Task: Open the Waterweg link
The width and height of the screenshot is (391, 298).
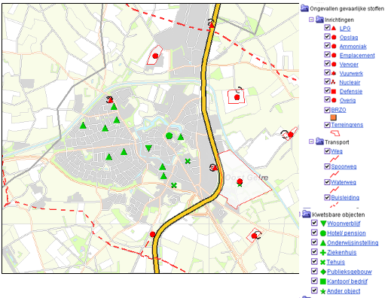Action: click(344, 182)
